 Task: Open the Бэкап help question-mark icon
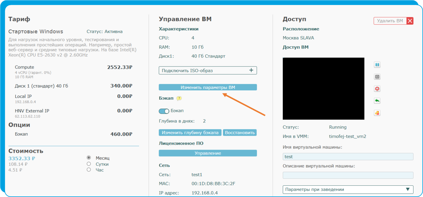tap(179, 99)
